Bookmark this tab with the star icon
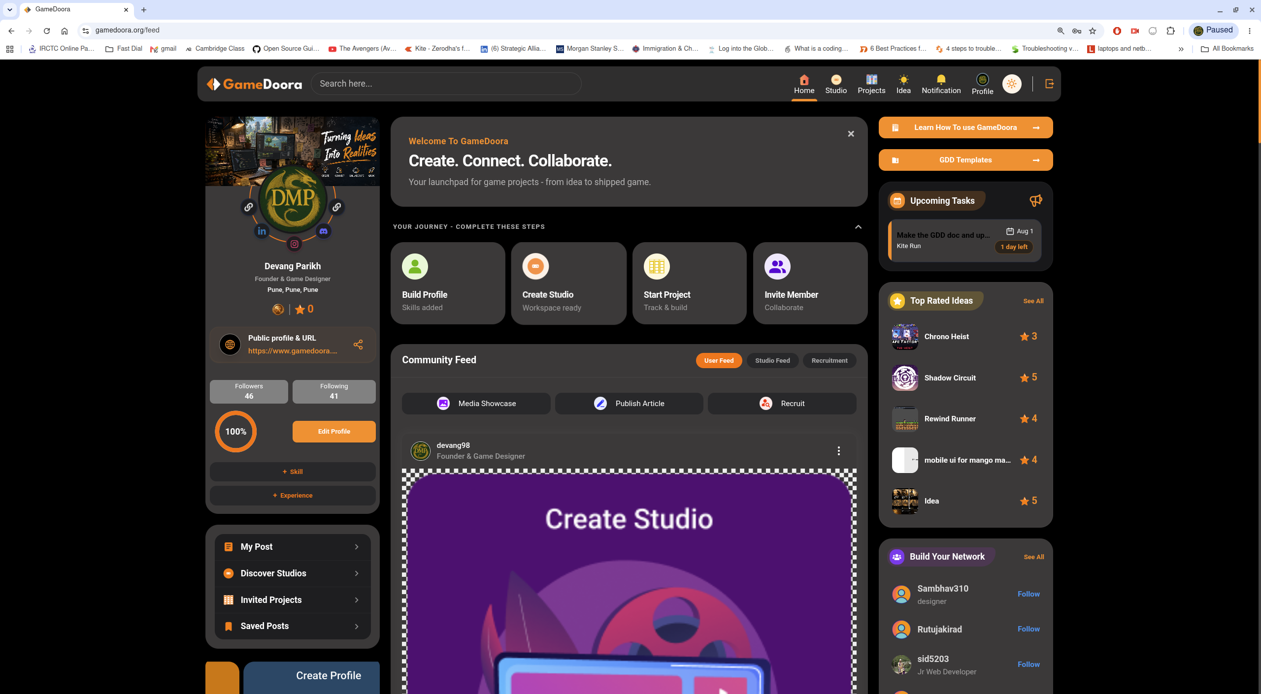The width and height of the screenshot is (1261, 694). pos(1093,31)
